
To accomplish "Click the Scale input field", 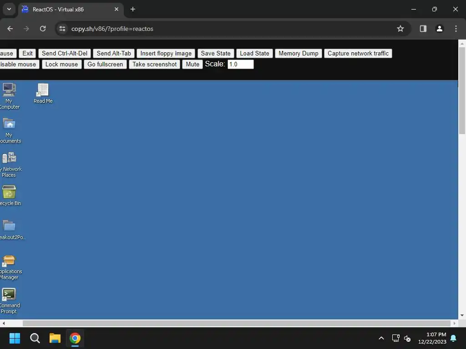I will [241, 65].
